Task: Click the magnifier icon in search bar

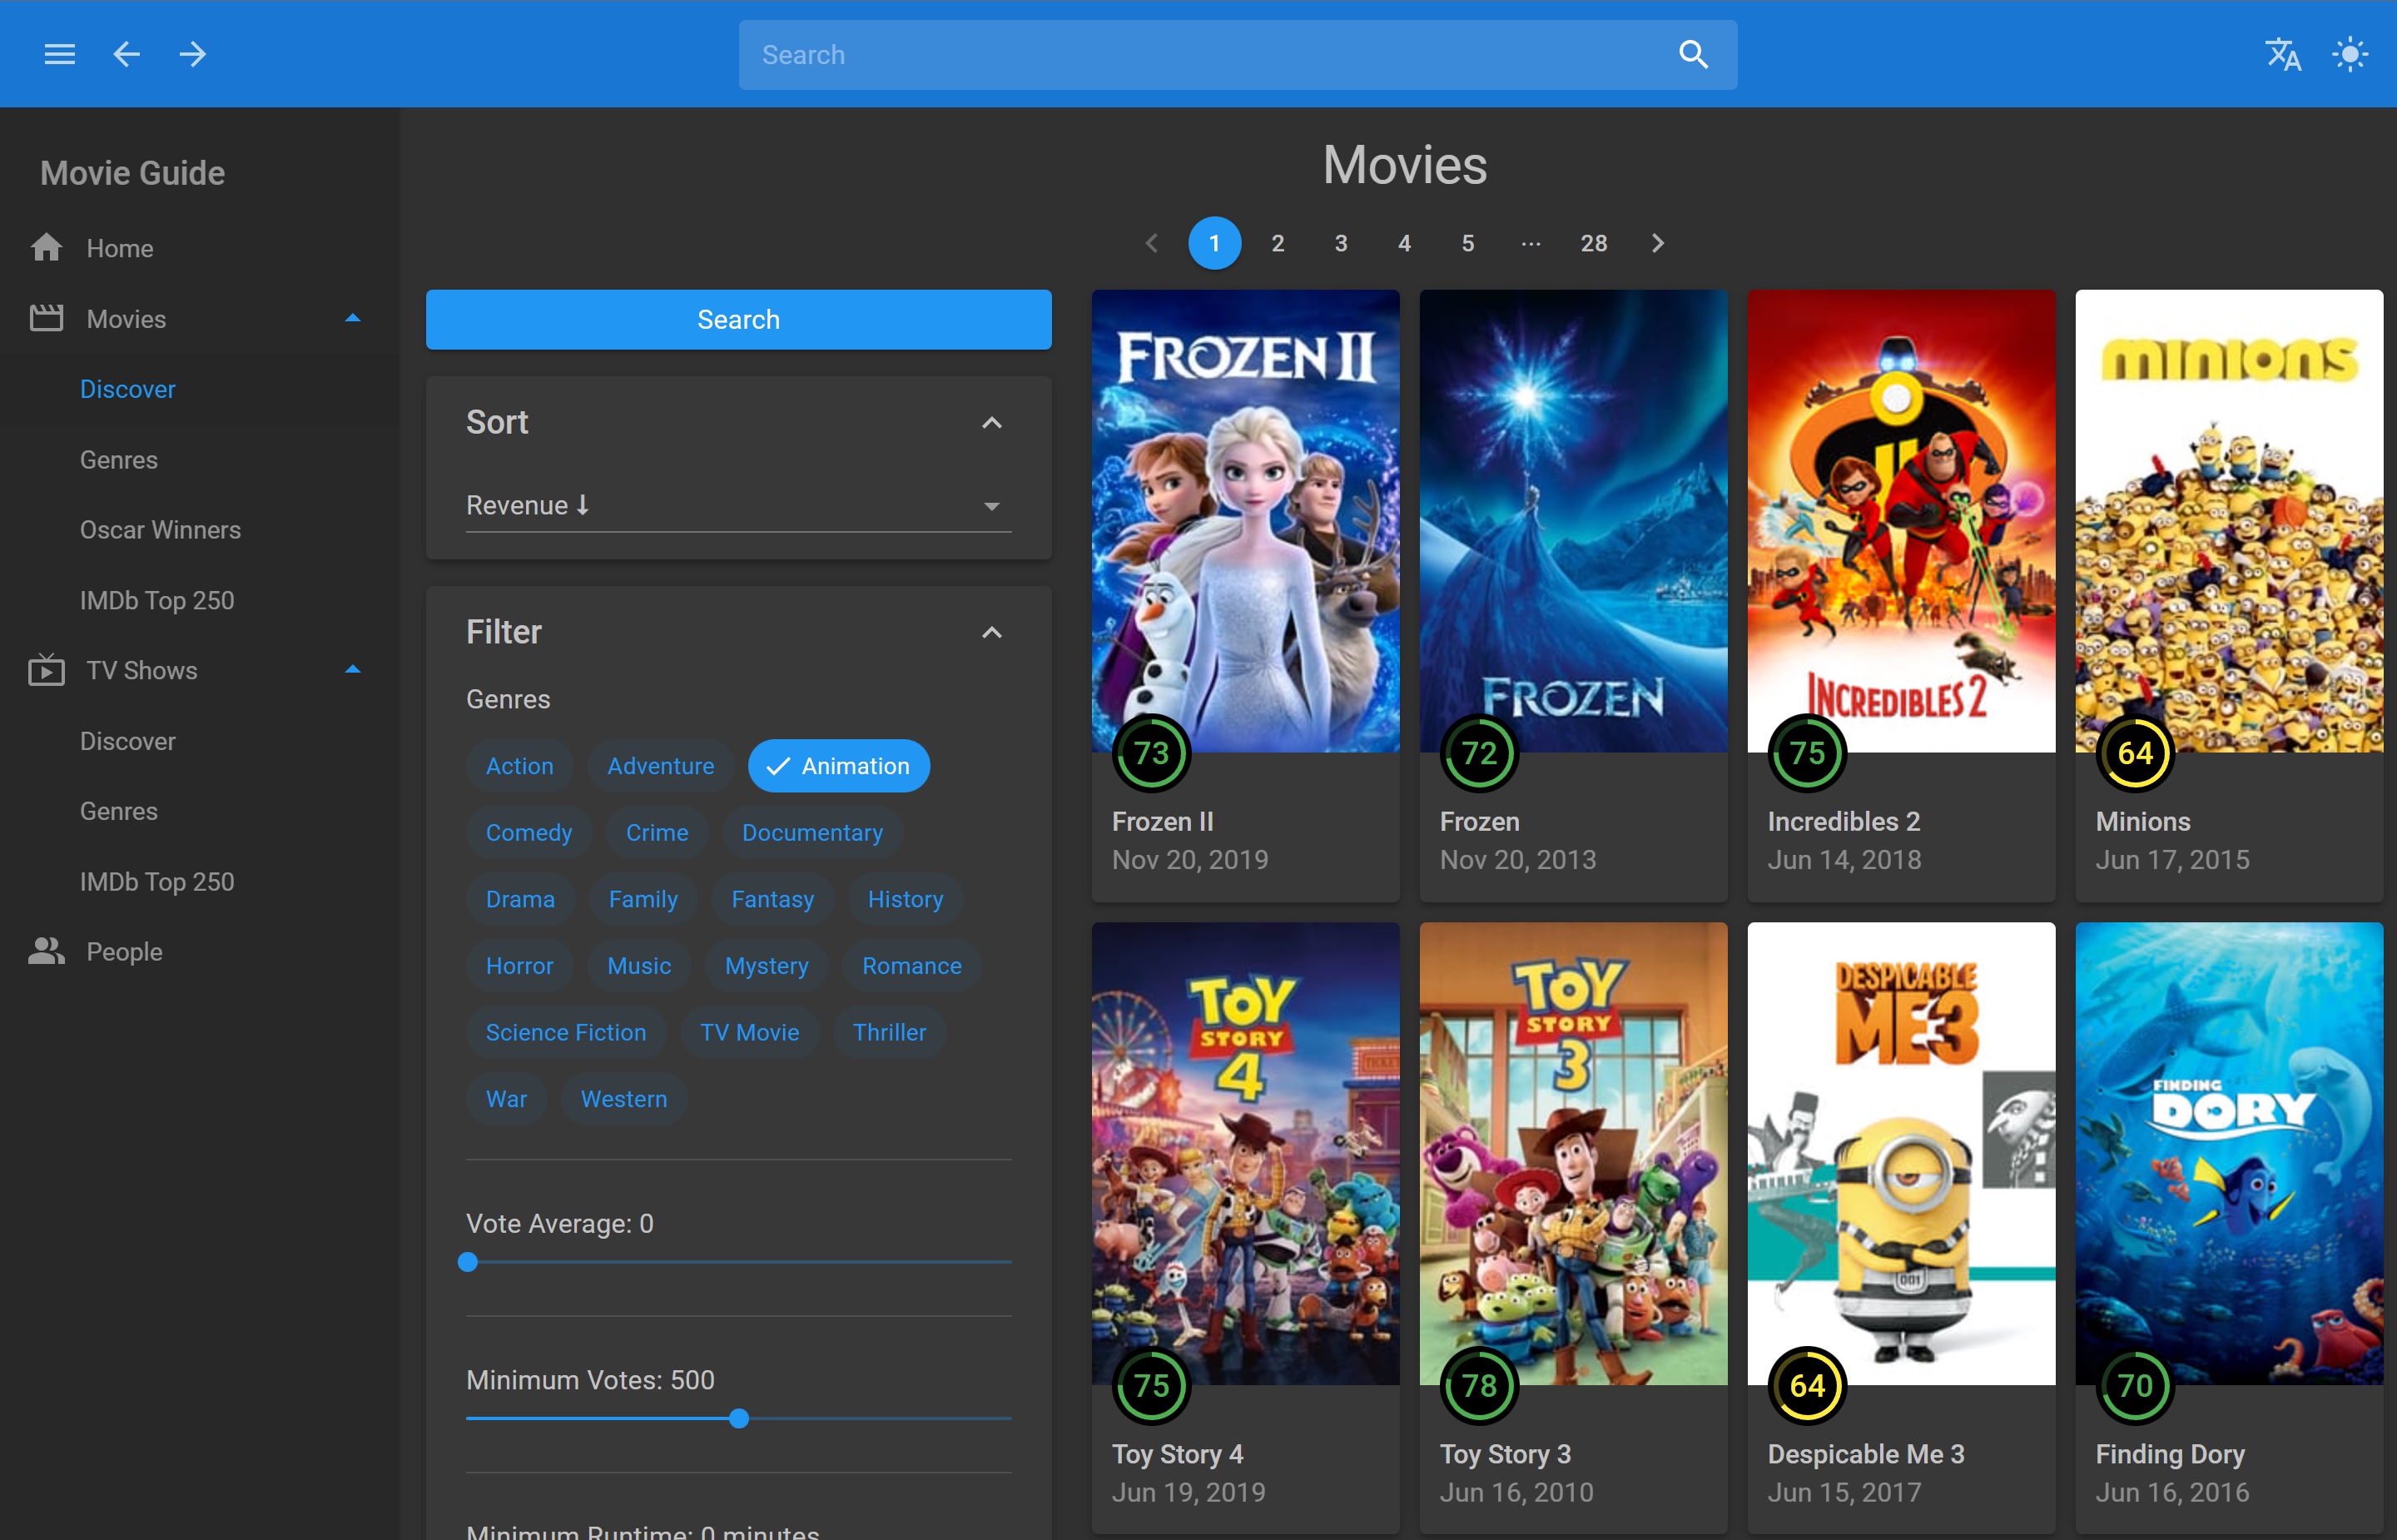Action: coord(1692,54)
